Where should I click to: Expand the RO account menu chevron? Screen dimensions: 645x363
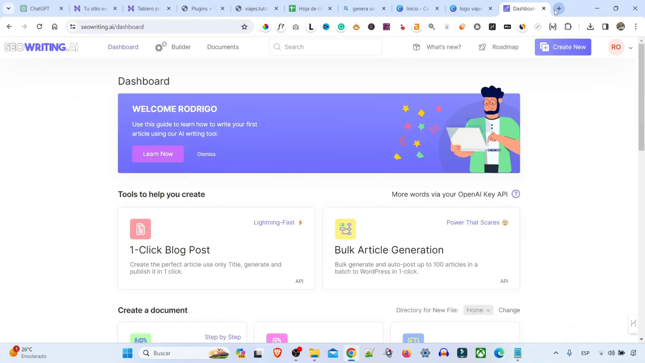(631, 47)
